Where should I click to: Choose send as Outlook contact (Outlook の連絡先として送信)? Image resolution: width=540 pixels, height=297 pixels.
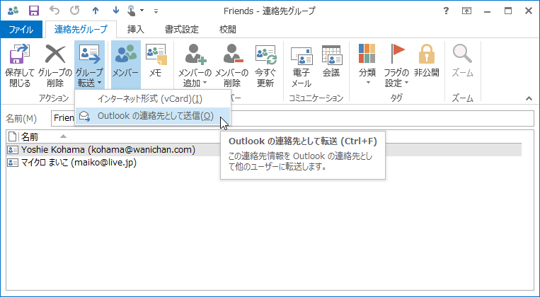153,116
